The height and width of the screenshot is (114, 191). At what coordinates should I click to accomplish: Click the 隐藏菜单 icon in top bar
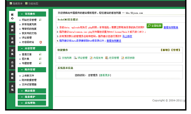[x=11, y=3]
